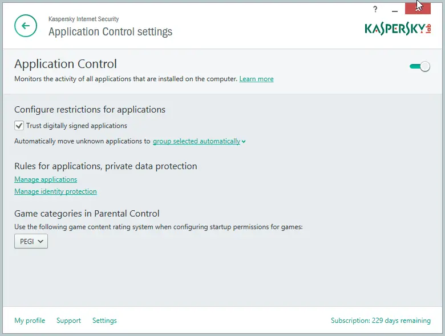Uncheck Trust digitally signed applications
Screen dimensions: 445x336
coord(19,125)
